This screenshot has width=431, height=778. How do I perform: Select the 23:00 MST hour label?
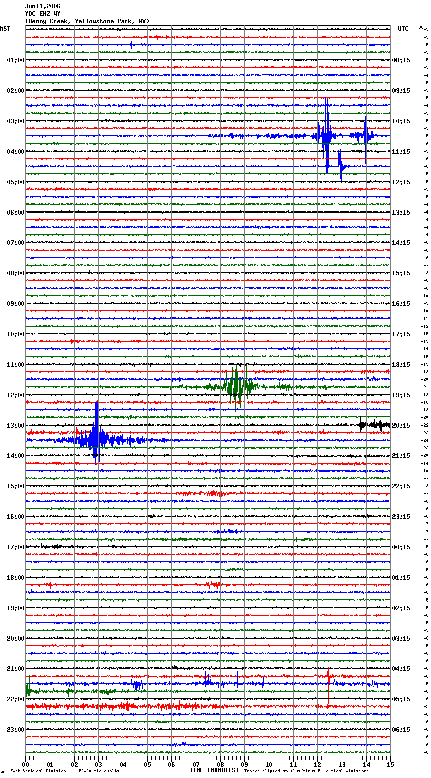pos(15,730)
